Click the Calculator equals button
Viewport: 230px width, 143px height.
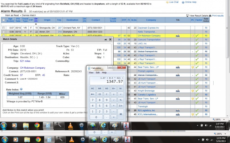[x=121, y=114]
